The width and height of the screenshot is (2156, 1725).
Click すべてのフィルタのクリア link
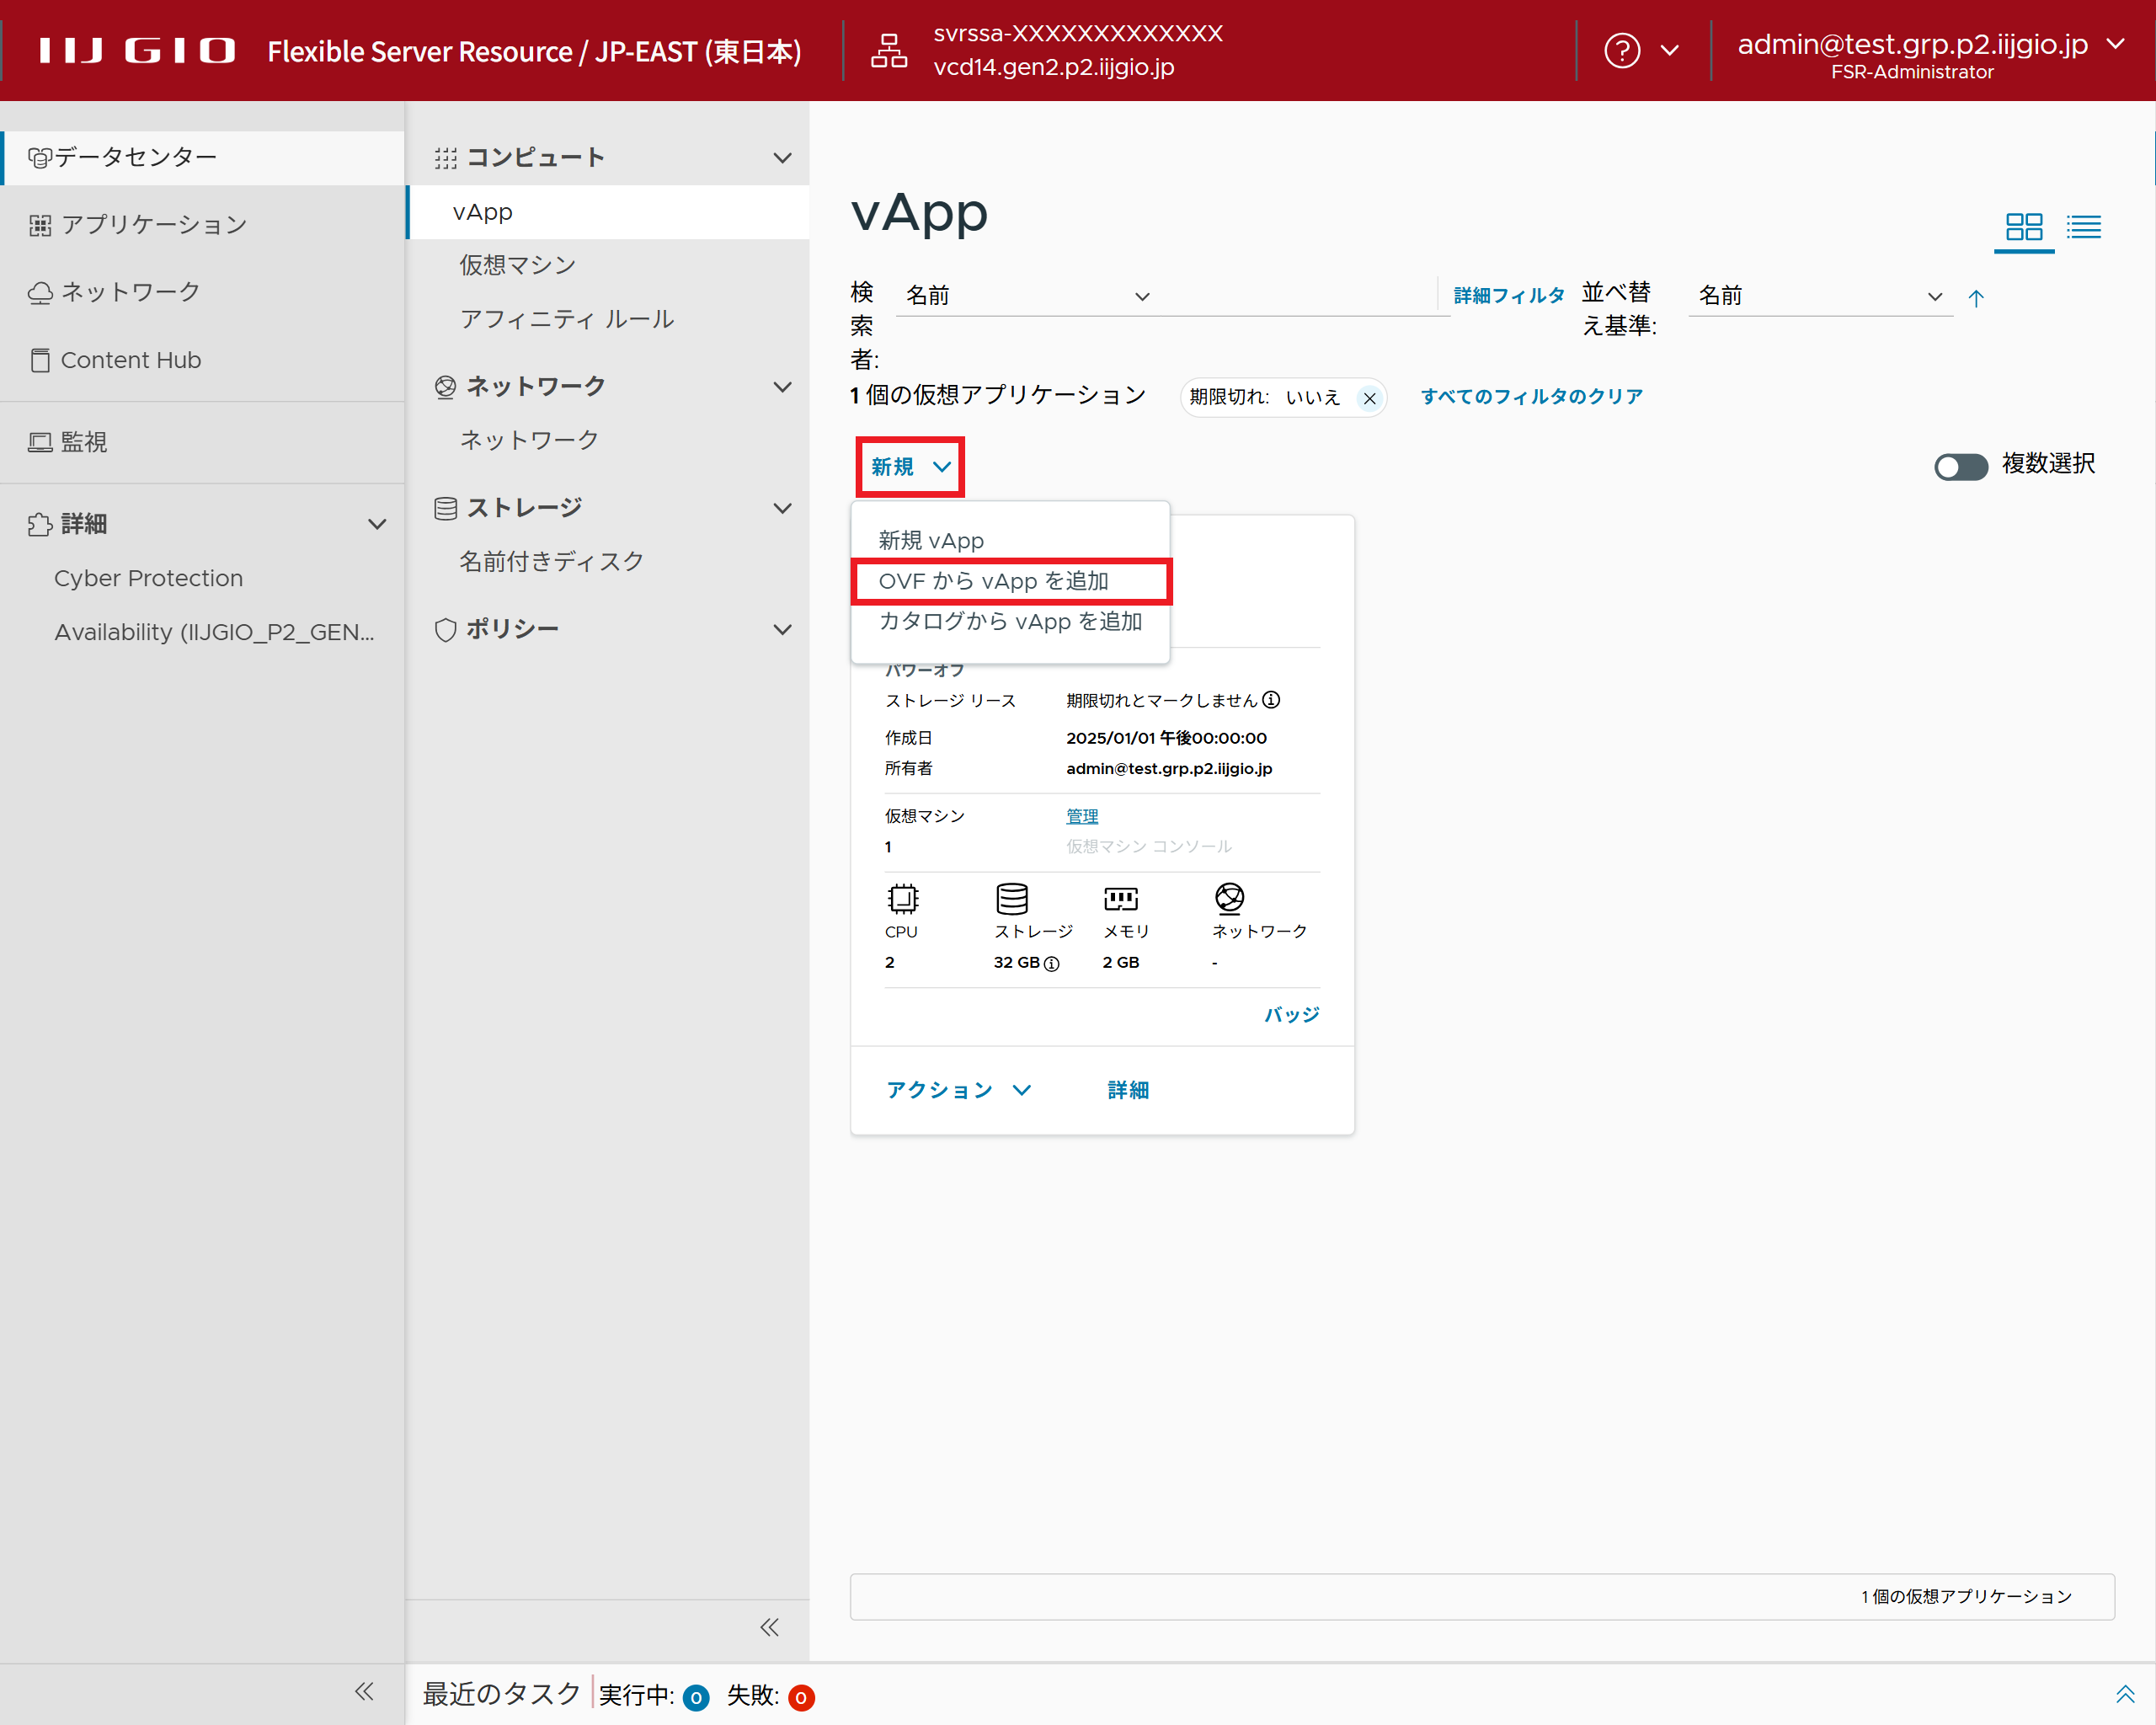click(x=1530, y=396)
